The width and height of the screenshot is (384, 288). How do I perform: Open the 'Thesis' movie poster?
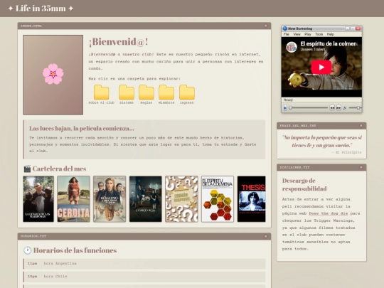(x=252, y=199)
